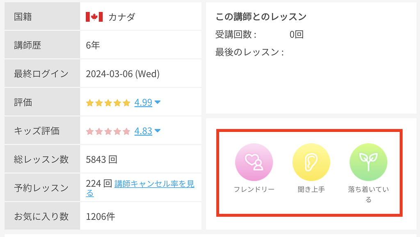Click the Canadian flag icon
Viewport: 420px width, 237px height.
(94, 17)
